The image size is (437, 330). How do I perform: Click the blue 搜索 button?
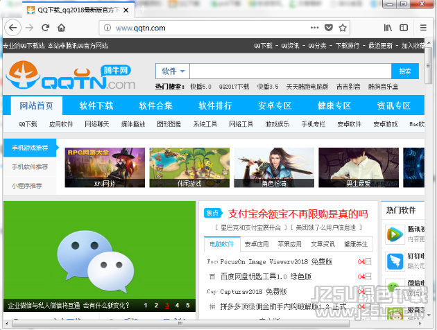[x=405, y=71]
